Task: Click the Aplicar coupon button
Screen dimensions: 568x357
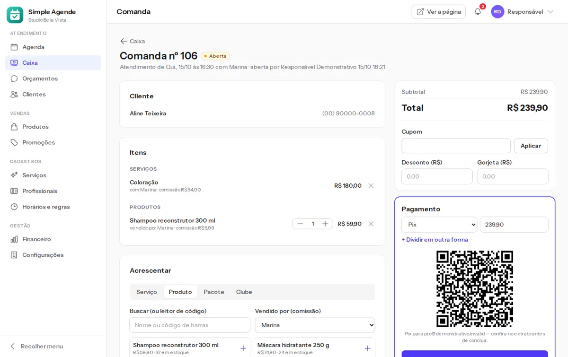Action: [x=531, y=146]
